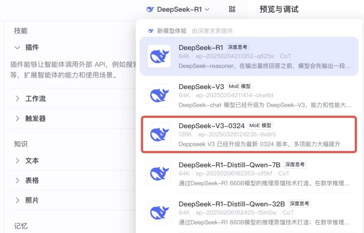Click endpoint ID ep-20250206162353-cf5kf
Viewport: 364px width, 233px height.
pos(234,173)
